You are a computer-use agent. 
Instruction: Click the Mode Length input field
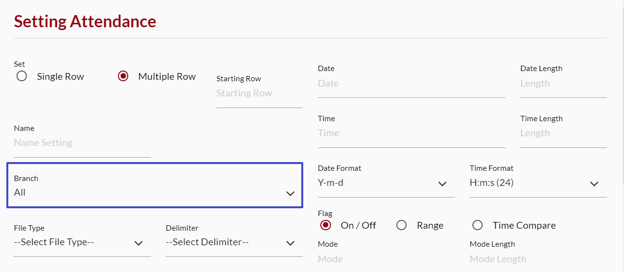click(x=538, y=259)
